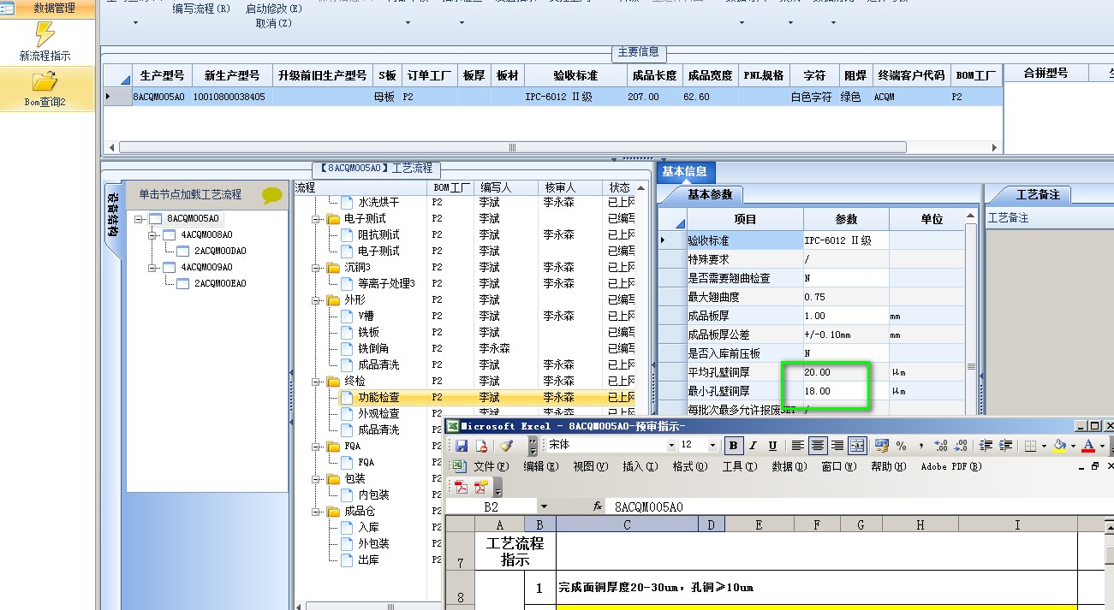1114x610 pixels.
Task: Collapse the 终检 folder in process tree
Action: click(316, 382)
